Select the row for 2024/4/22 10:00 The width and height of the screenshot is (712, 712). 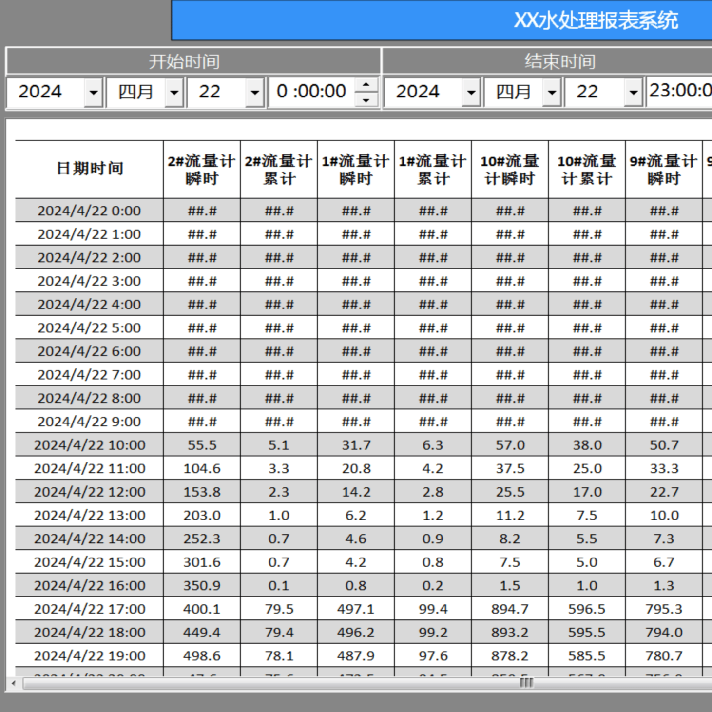[x=89, y=444]
